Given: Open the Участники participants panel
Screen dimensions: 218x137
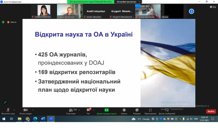Looking at the screenshot, I should click(71, 111).
